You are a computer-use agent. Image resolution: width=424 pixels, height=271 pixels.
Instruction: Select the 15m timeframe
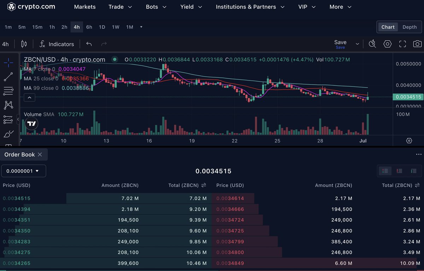(37, 27)
